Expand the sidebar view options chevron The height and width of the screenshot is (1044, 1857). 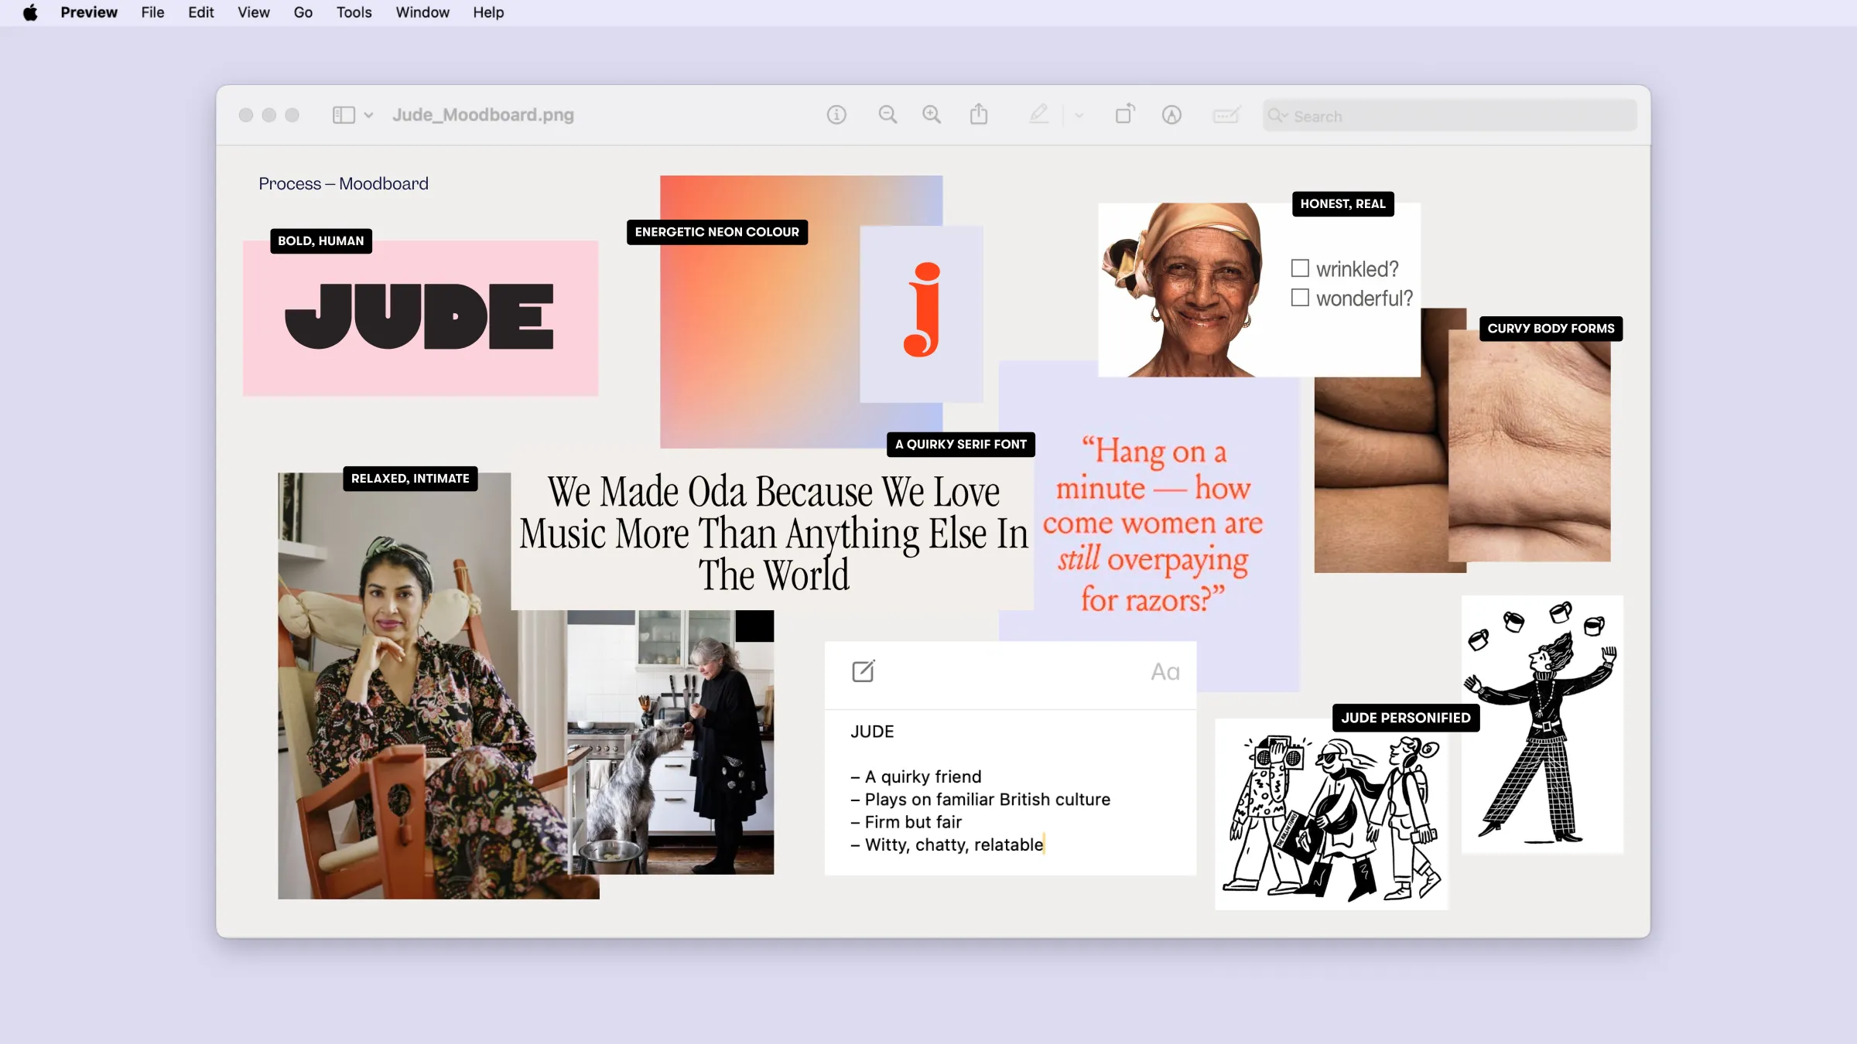[369, 115]
